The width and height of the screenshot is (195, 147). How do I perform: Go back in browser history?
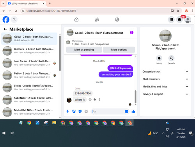click(4, 11)
